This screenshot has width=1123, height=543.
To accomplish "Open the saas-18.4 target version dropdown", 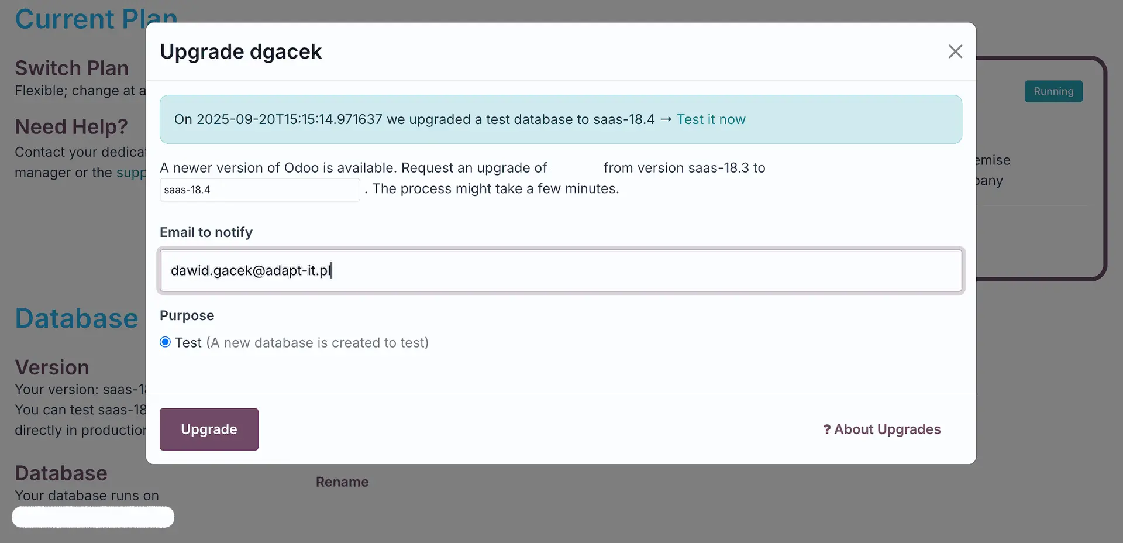I will point(259,190).
